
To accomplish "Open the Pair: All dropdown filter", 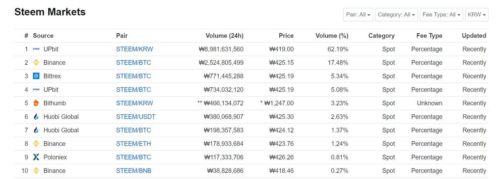I will [358, 15].
